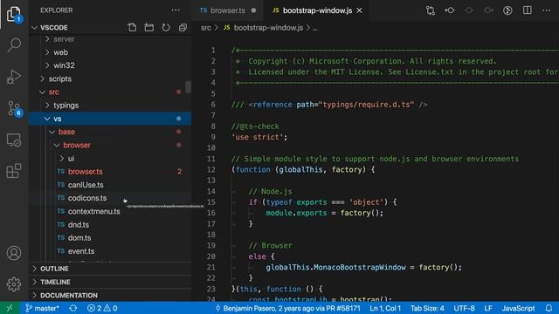
Task: Open the Accounts icon
Action: tap(14, 253)
